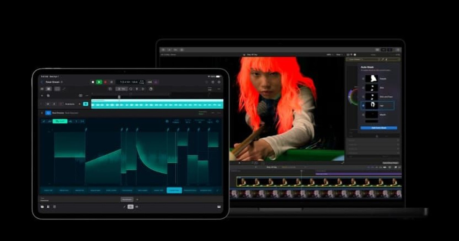The height and width of the screenshot is (241, 459).
Task: Toggle the purple metronome button
Action: (x=156, y=82)
